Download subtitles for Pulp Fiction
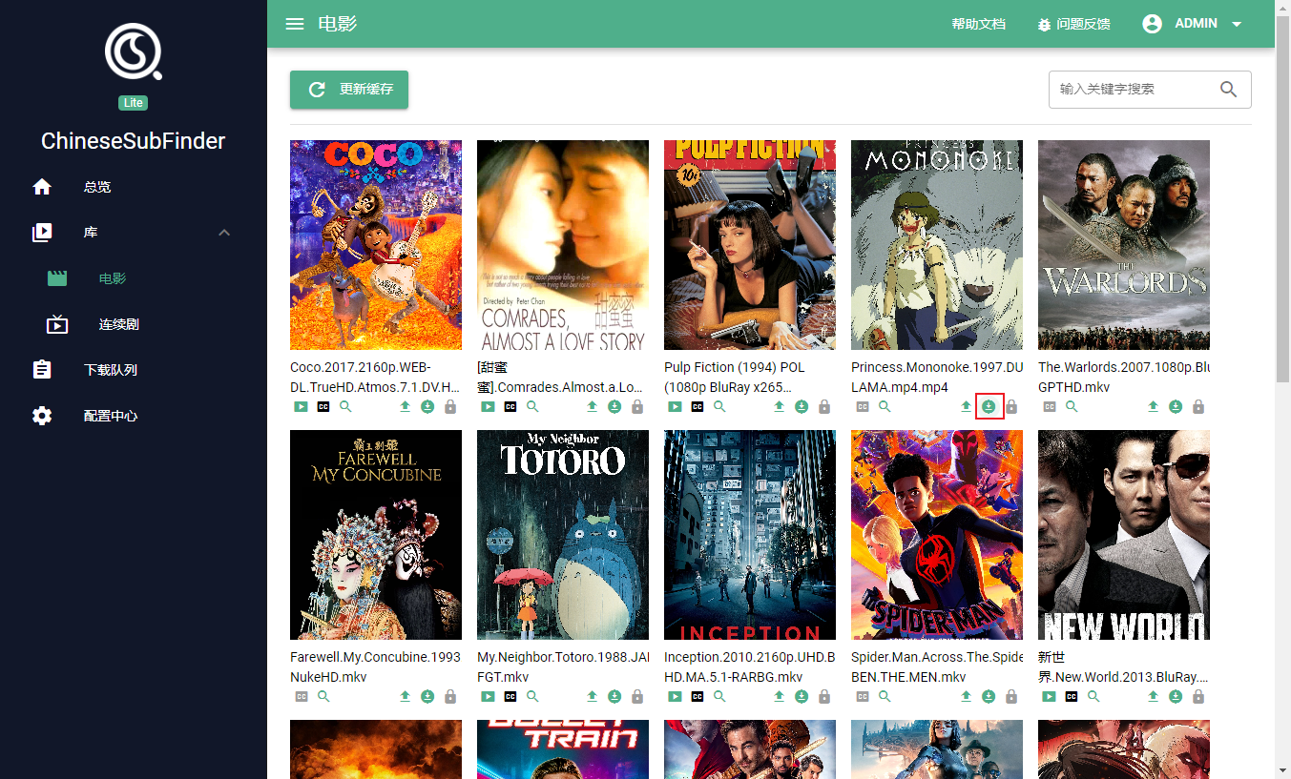The image size is (1291, 779). 802,406
